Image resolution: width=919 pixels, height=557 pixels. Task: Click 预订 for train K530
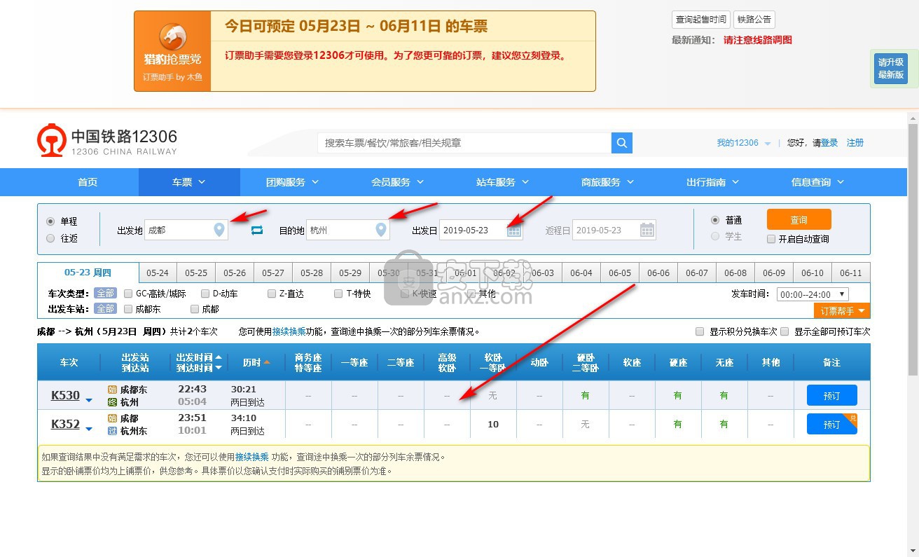(x=831, y=396)
